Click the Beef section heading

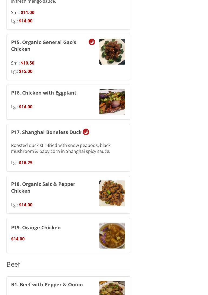(13, 264)
